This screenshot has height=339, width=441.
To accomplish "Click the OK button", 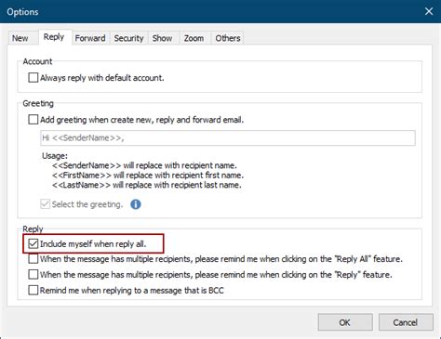I will click(345, 322).
